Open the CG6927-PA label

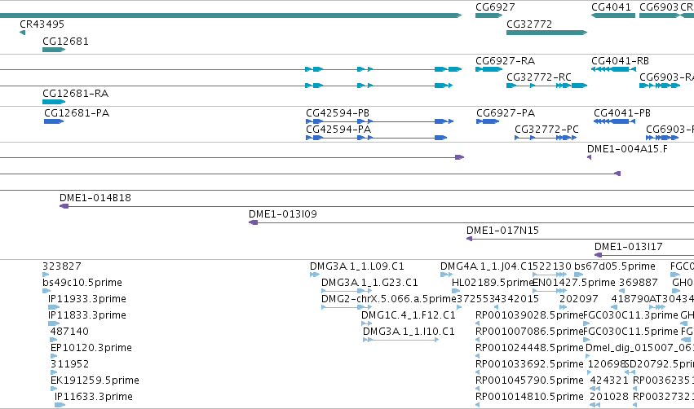pyautogui.click(x=506, y=112)
